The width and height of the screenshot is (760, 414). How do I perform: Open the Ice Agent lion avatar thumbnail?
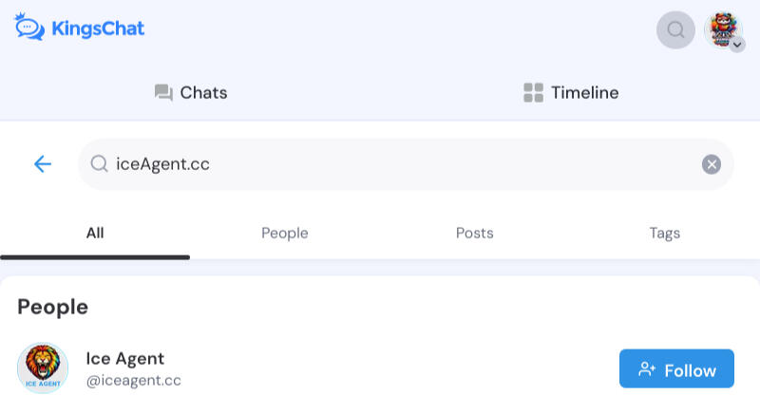pos(43,368)
